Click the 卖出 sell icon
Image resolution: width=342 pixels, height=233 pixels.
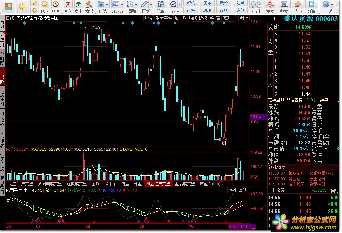pyautogui.click(x=78, y=7)
